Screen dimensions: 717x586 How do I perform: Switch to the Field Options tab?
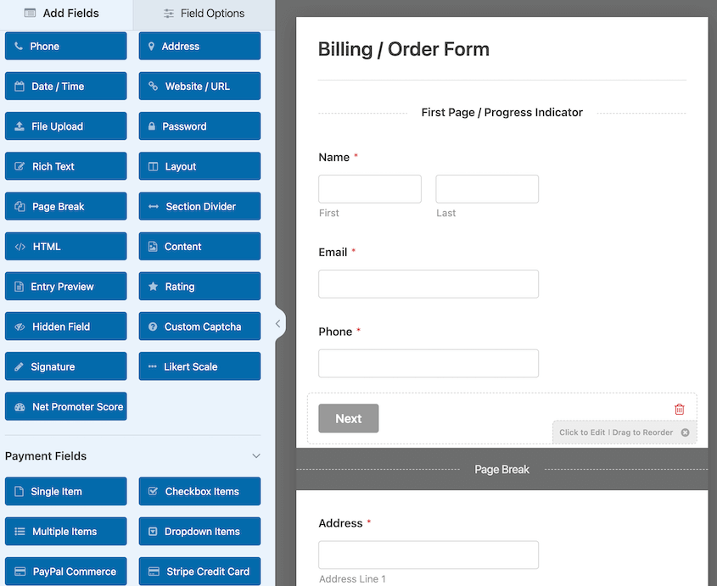(204, 14)
